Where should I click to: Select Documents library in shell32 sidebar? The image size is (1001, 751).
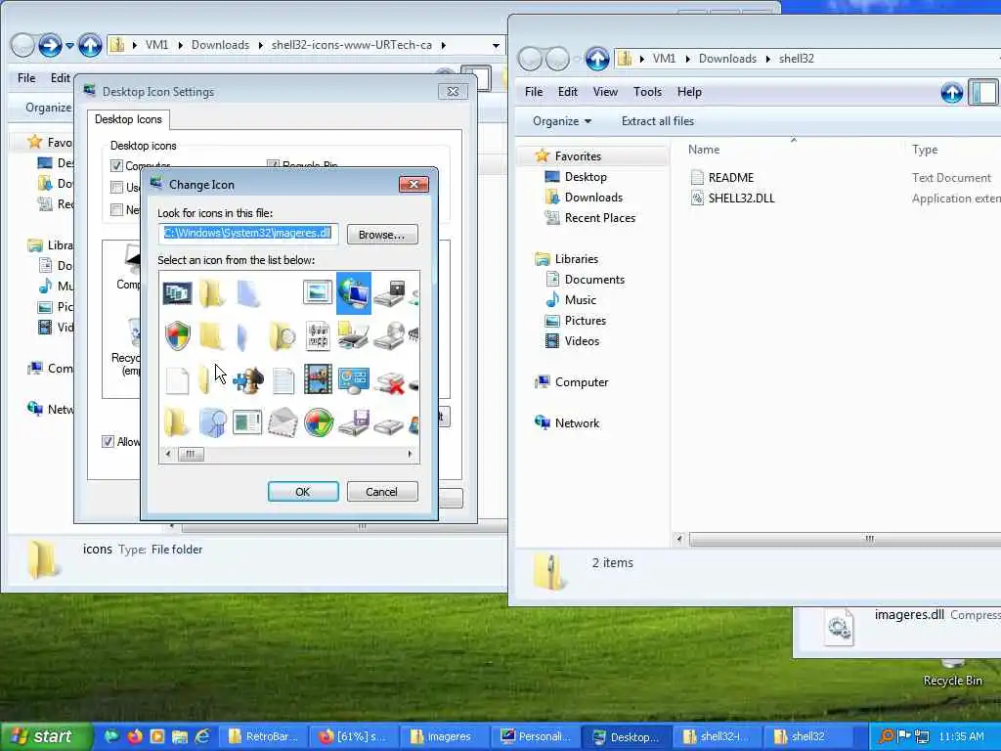585,279
